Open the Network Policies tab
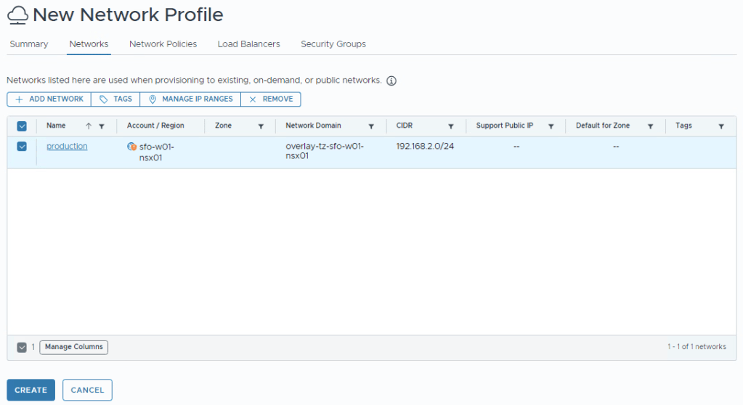The height and width of the screenshot is (405, 743). click(163, 44)
